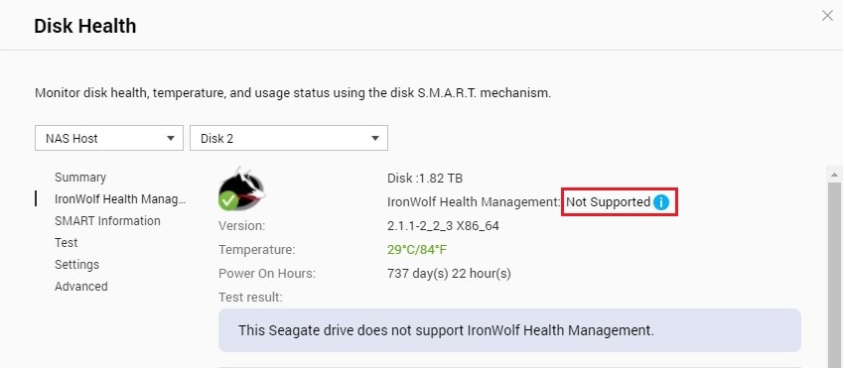This screenshot has height=368, width=844.
Task: Click the Disk Health title
Action: click(x=85, y=26)
